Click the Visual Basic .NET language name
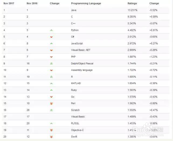The image size is (173, 141). tap(81, 50)
